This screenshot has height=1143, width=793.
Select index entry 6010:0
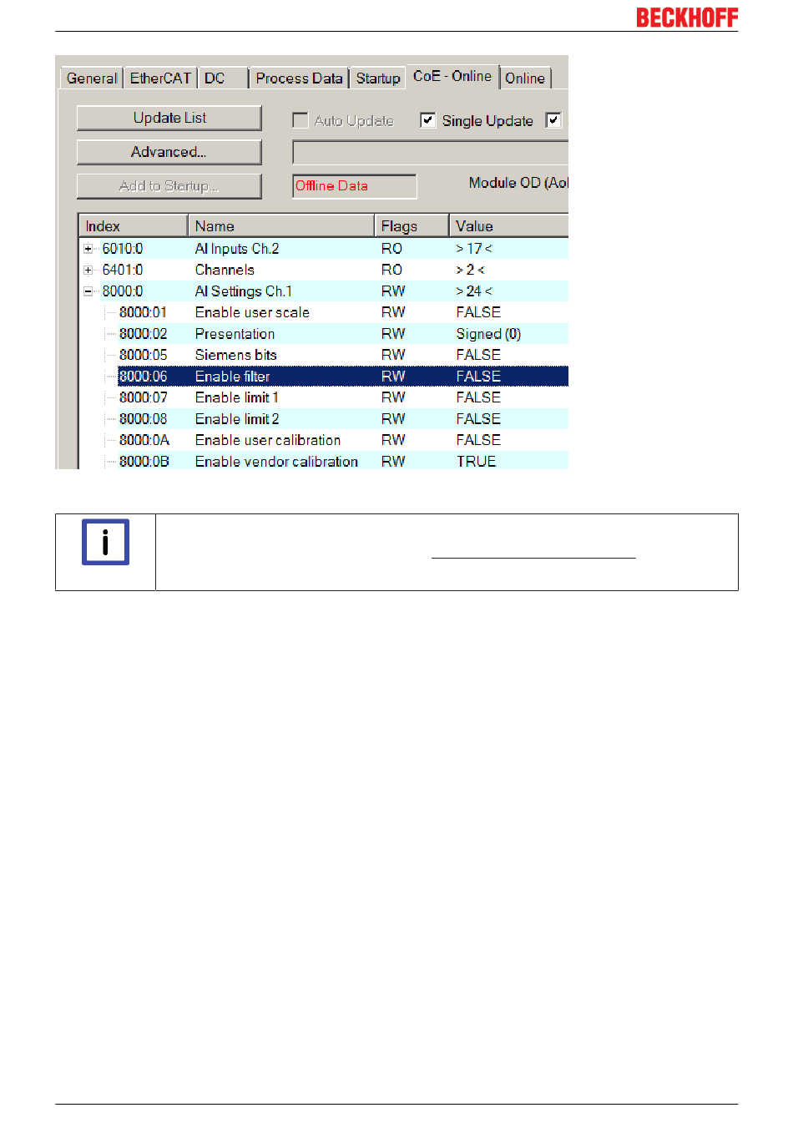[123, 249]
